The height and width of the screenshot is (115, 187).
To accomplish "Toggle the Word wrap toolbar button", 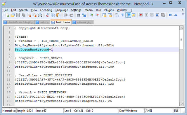I will (117, 15).
